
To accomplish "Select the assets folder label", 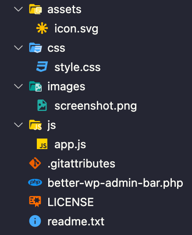I will coord(64,10).
